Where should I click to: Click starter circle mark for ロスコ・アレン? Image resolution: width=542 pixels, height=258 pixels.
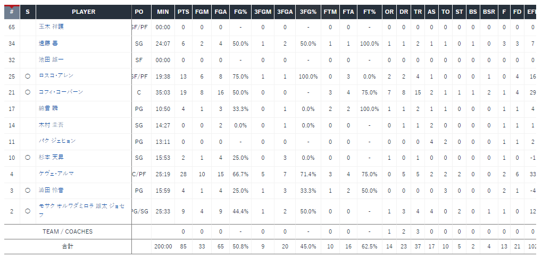click(x=28, y=76)
